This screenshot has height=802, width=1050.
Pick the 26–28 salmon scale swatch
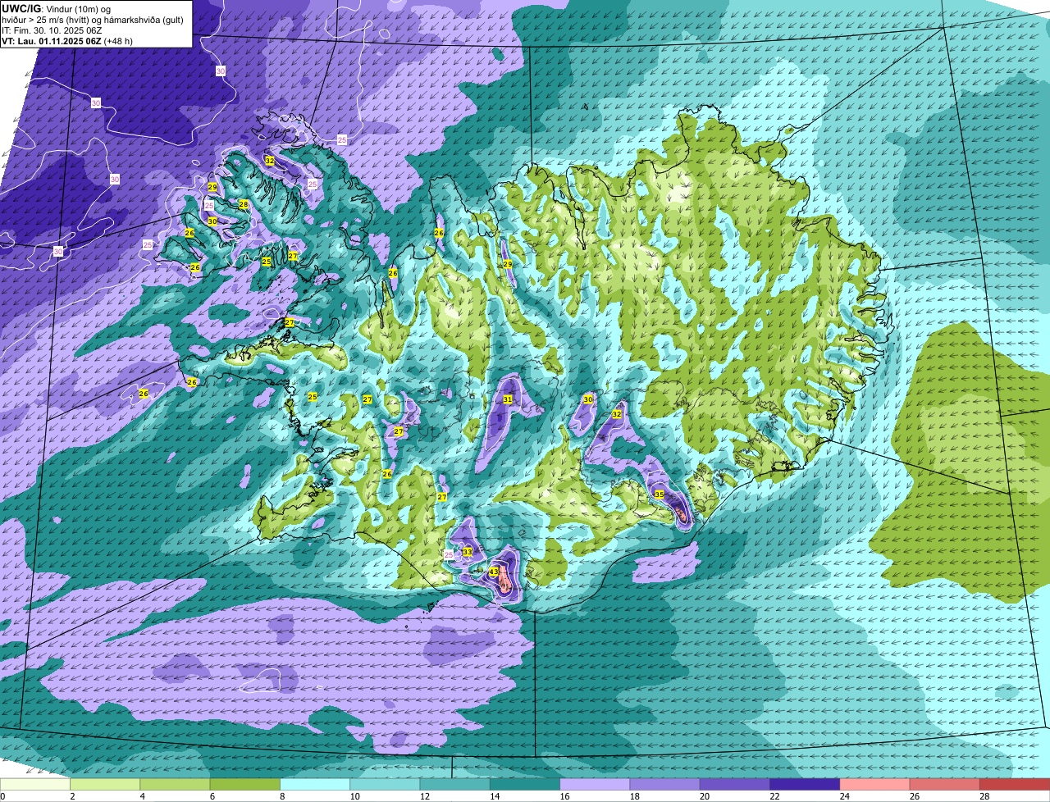[x=945, y=784]
